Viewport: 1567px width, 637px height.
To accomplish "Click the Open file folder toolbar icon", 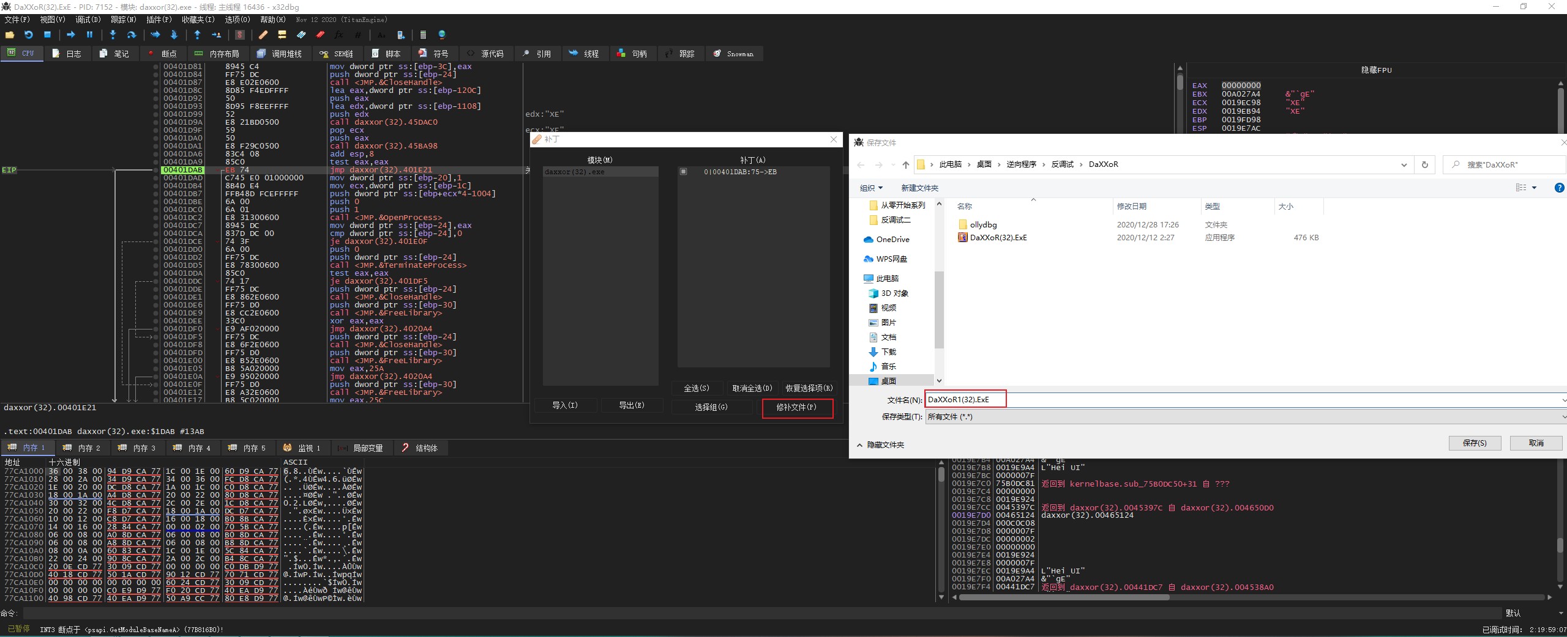I will pyautogui.click(x=10, y=35).
